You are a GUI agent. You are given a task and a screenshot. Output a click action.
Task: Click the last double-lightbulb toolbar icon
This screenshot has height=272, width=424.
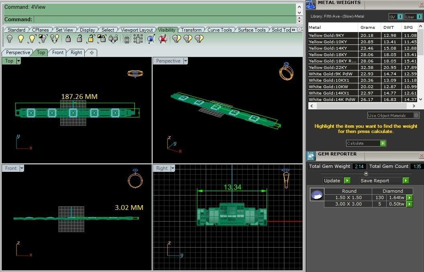tap(199, 39)
